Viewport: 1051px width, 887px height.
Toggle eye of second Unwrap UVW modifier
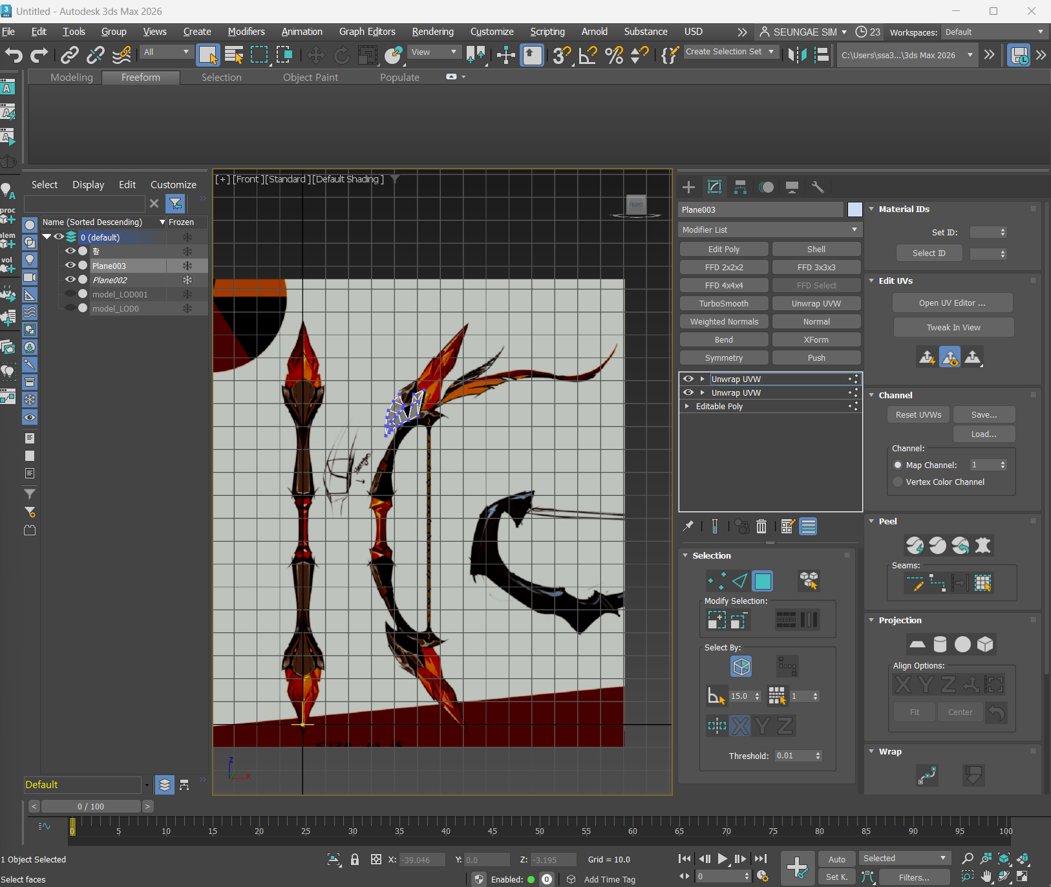click(688, 392)
